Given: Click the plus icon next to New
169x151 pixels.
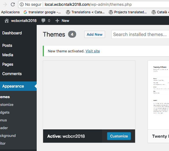Looking at the screenshot, I should click(57, 21).
